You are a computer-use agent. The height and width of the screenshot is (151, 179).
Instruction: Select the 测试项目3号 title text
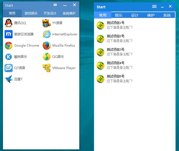click(115, 50)
